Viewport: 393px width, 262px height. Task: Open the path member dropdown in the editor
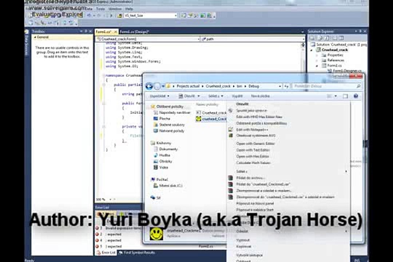[303, 39]
